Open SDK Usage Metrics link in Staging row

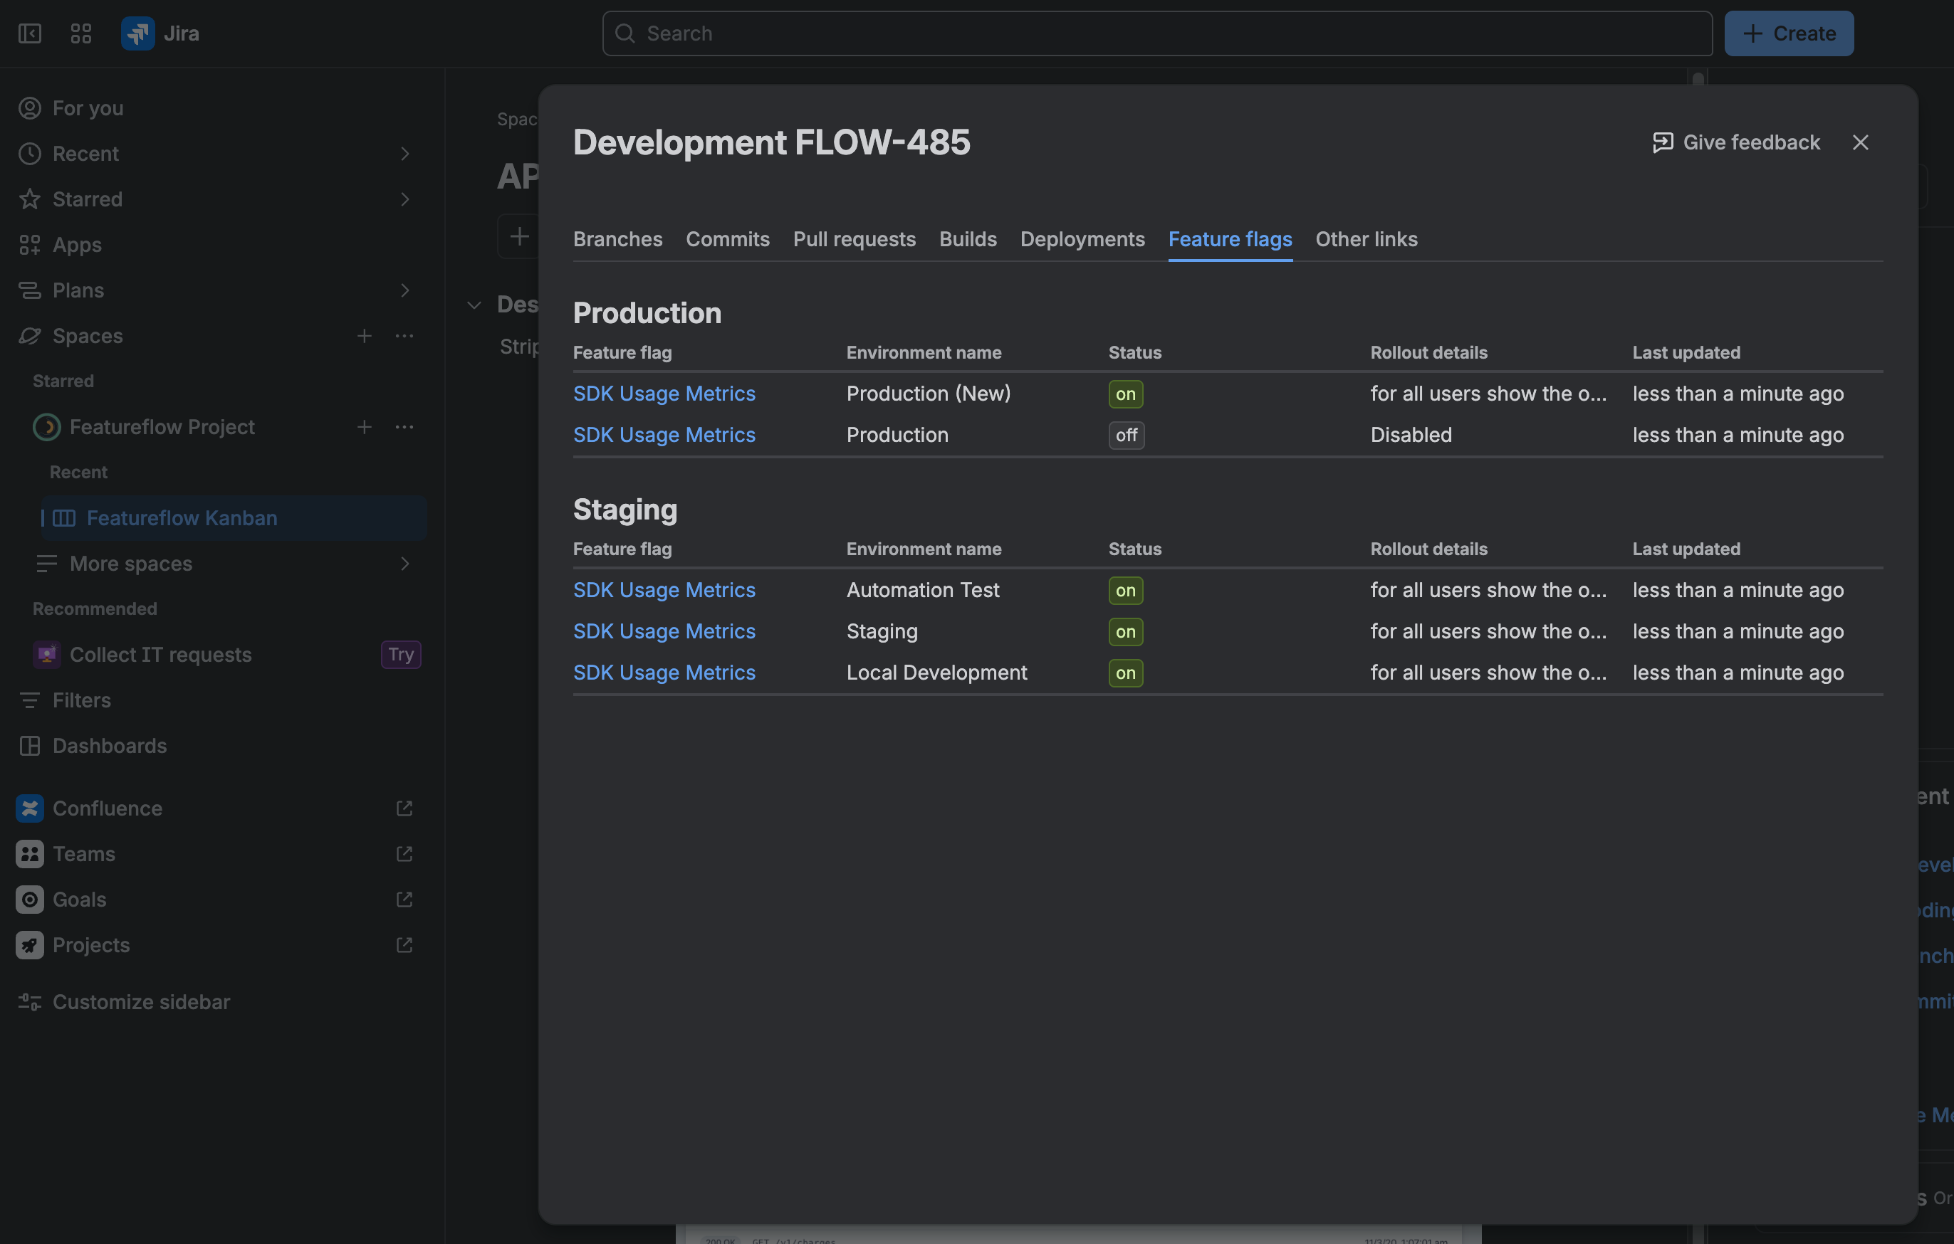(x=664, y=631)
